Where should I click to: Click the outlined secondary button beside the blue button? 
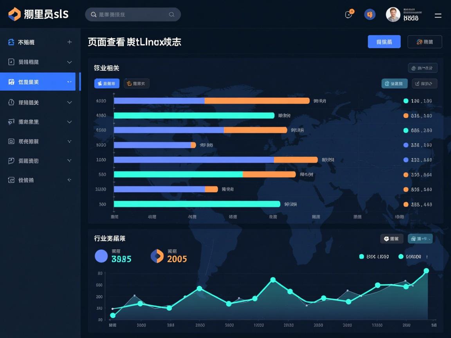click(425, 42)
